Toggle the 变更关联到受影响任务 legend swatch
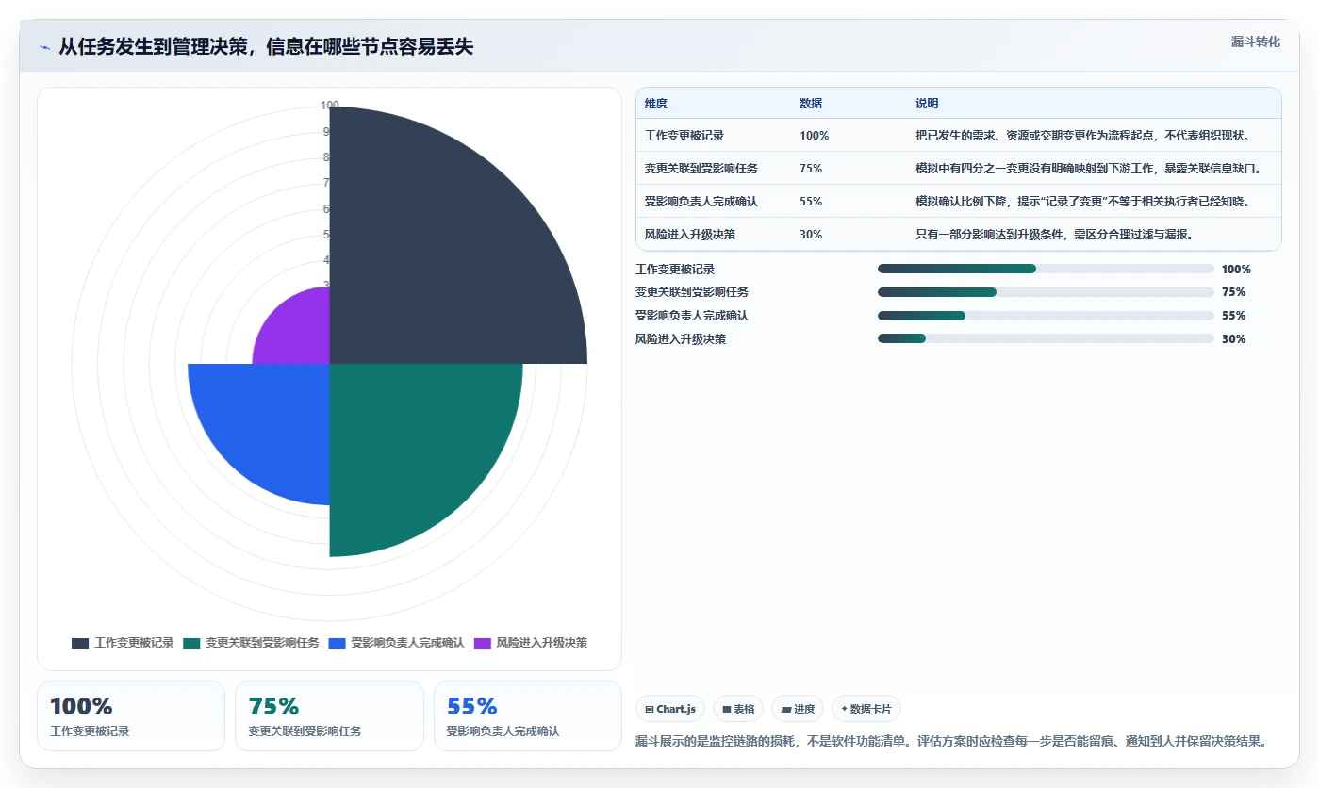This screenshot has height=788, width=1319. click(x=191, y=643)
